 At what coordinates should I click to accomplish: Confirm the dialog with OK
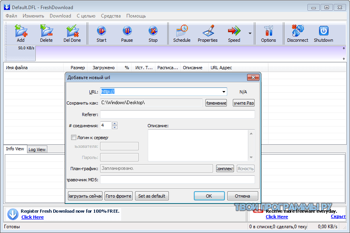tap(209, 196)
